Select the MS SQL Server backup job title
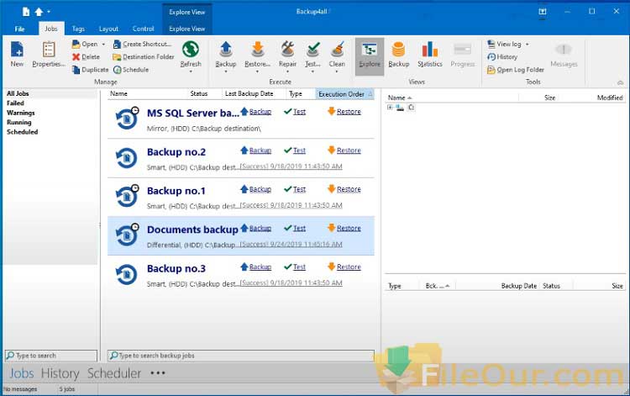630x396 pixels. pos(192,113)
